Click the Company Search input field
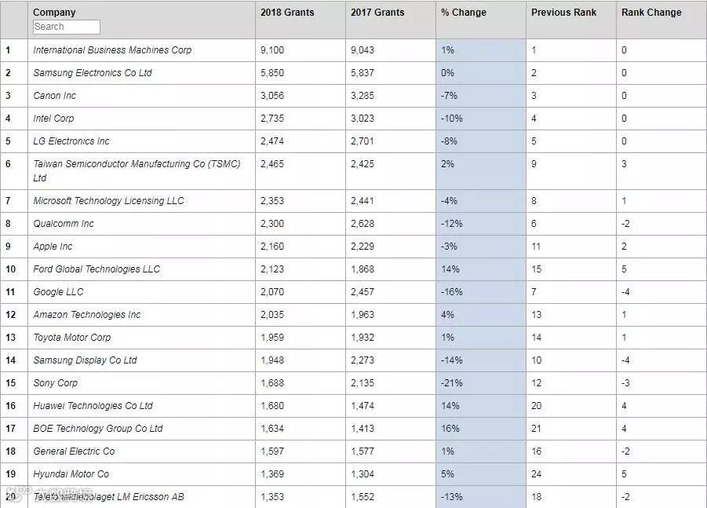Image resolution: width=707 pixels, height=508 pixels. (66, 27)
